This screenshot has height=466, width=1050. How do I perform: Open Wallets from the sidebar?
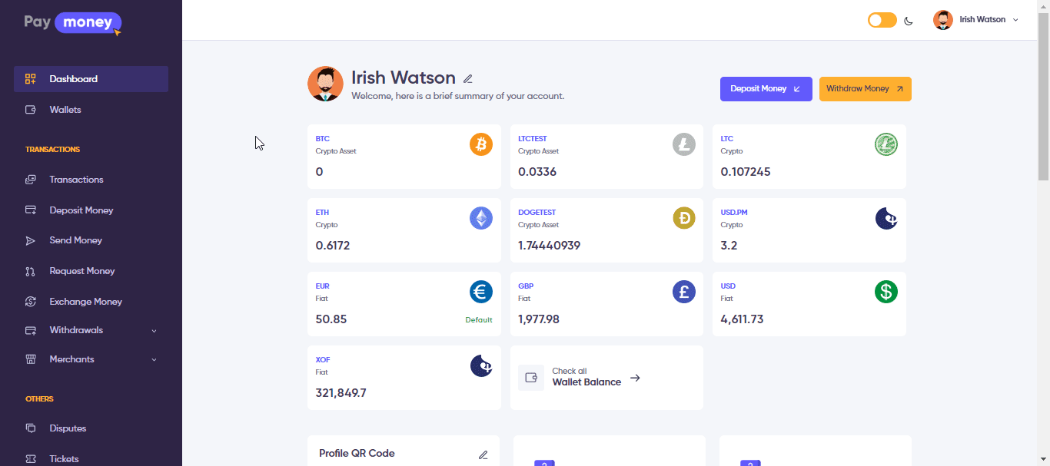pos(65,110)
